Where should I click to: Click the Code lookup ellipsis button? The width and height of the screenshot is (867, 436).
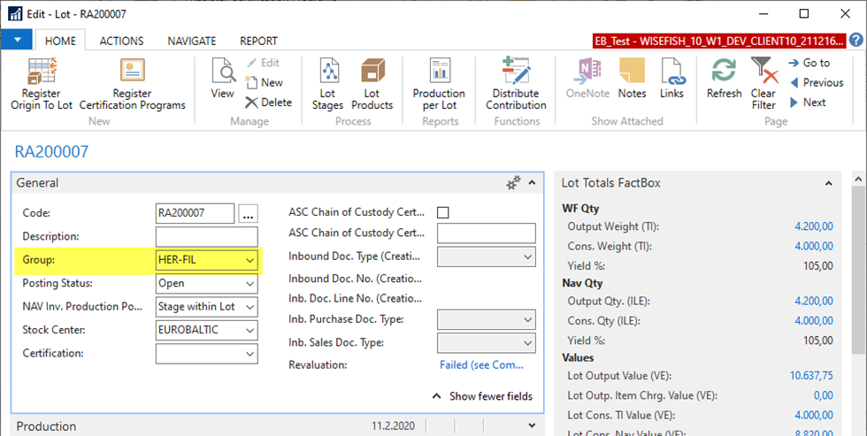click(x=249, y=213)
